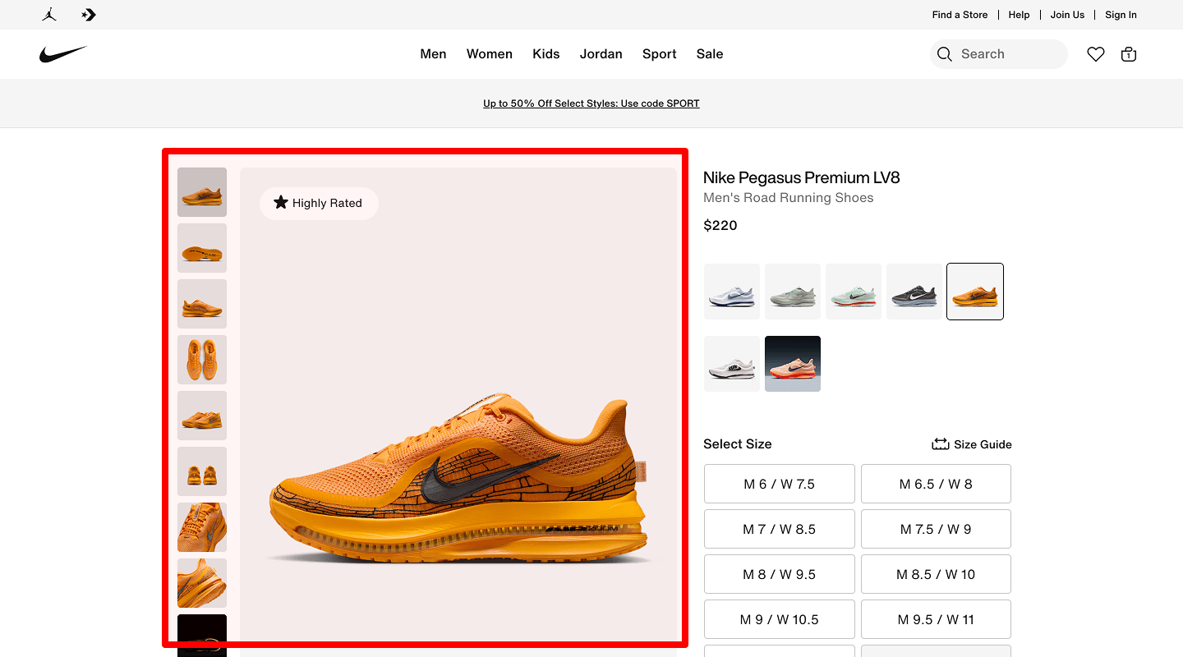The height and width of the screenshot is (657, 1183).
Task: Click the Size Guide measuring icon
Action: click(x=939, y=443)
